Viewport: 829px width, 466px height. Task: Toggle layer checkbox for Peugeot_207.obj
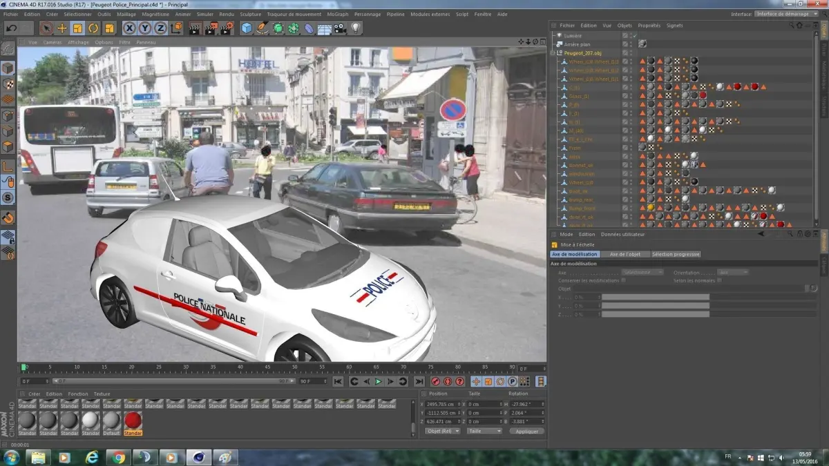pyautogui.click(x=625, y=52)
